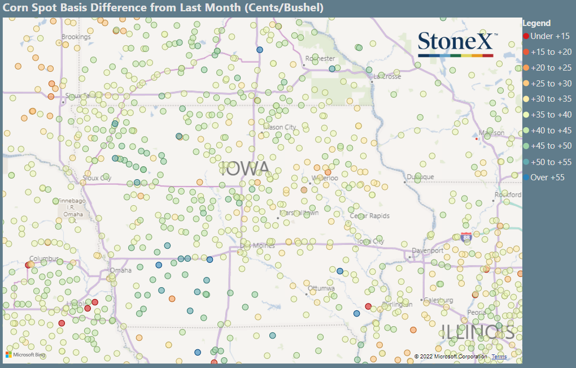
Task: Click the '+15 to +20' legend label
Action: [551, 52]
